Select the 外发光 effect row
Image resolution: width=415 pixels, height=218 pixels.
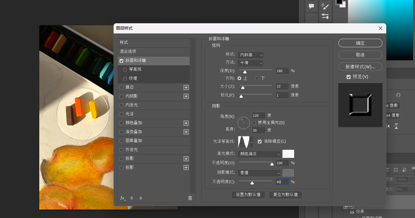[x=154, y=150]
